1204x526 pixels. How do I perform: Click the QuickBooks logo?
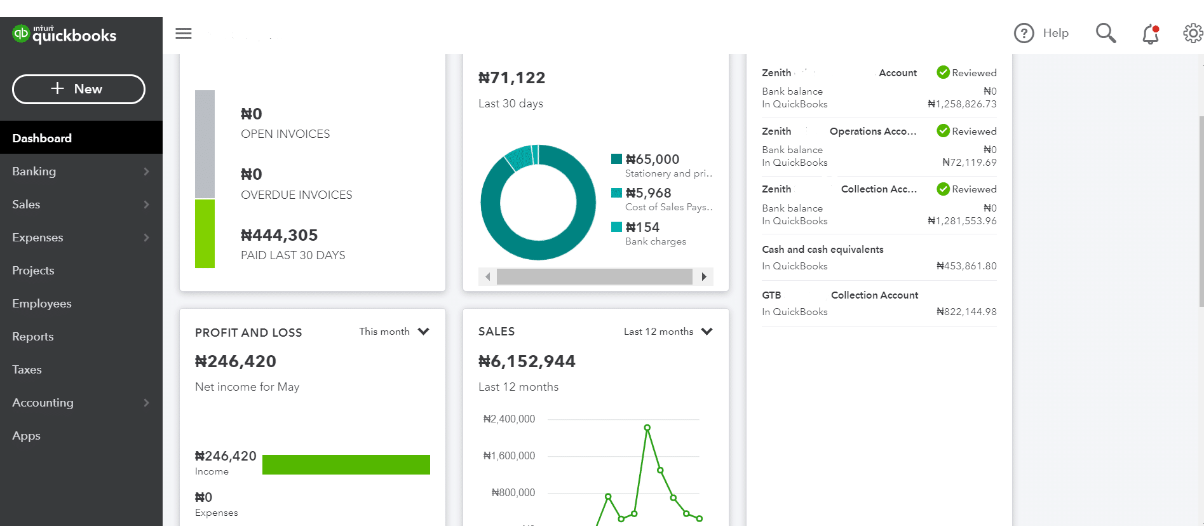(64, 34)
